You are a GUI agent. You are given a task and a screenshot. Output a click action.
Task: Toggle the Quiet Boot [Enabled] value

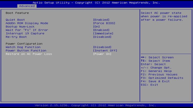click(x=101, y=20)
